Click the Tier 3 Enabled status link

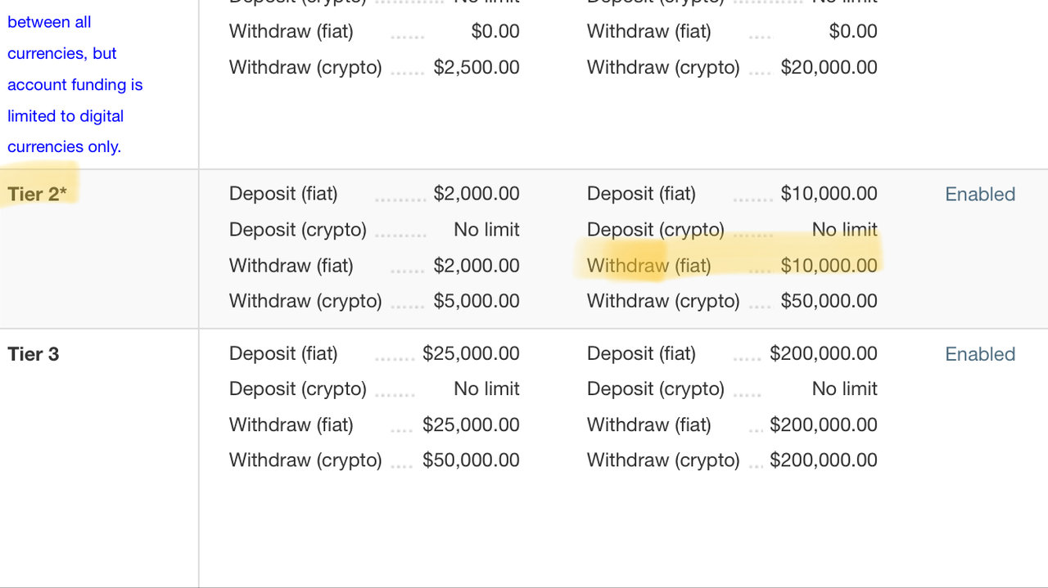coord(980,354)
